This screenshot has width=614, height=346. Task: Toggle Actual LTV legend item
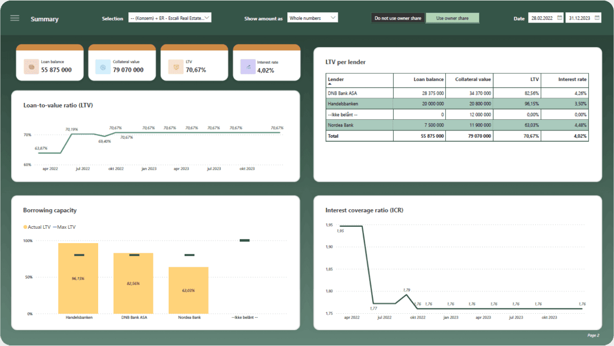(x=37, y=227)
